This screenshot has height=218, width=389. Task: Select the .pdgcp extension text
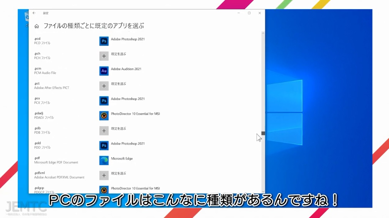(39, 188)
